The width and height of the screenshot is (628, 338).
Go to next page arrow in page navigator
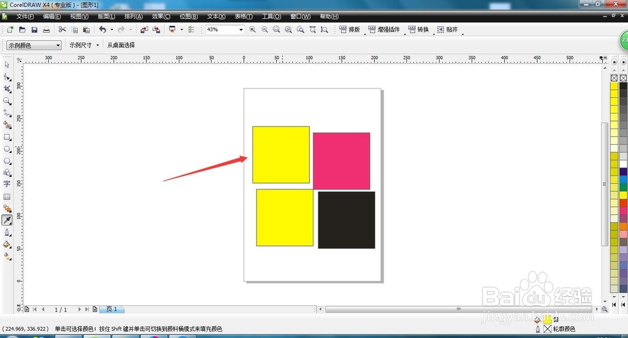(x=79, y=309)
